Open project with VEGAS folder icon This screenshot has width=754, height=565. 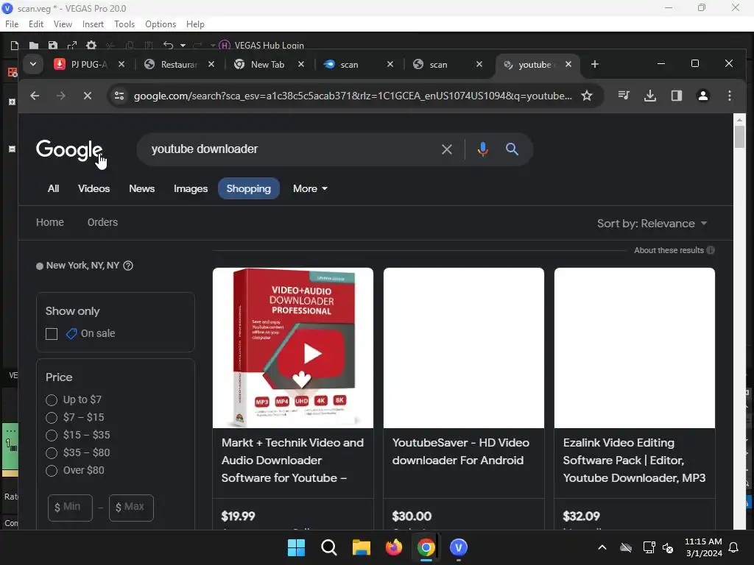coord(34,46)
